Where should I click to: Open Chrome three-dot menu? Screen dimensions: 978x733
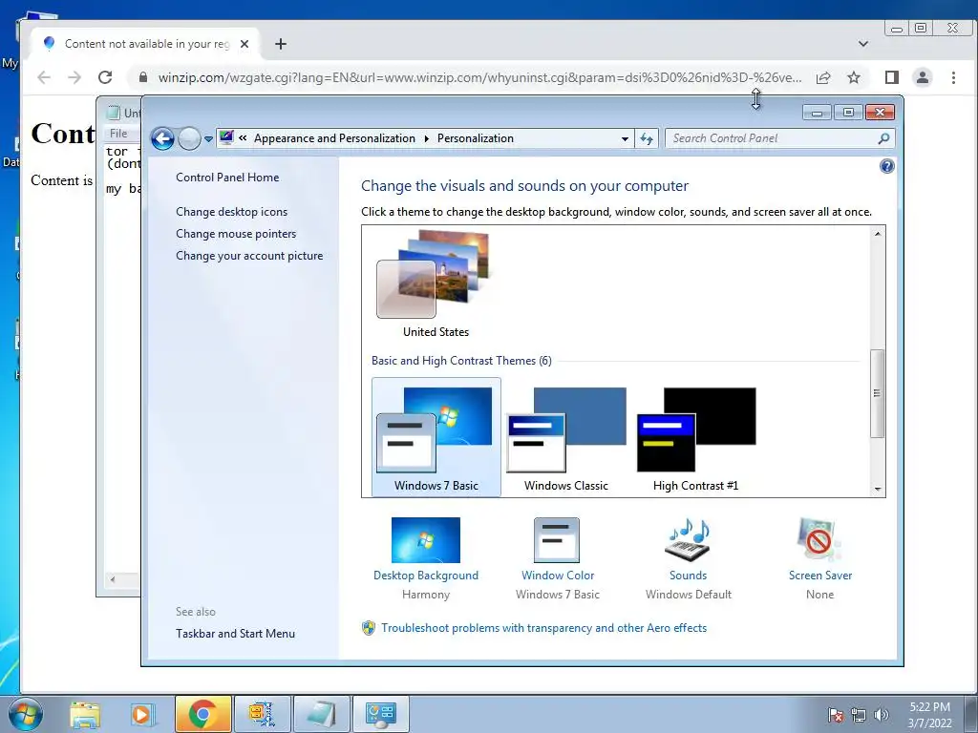tap(953, 77)
